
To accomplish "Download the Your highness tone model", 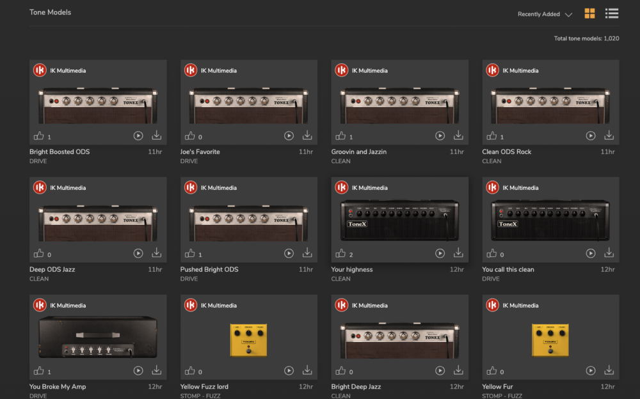I will click(458, 253).
